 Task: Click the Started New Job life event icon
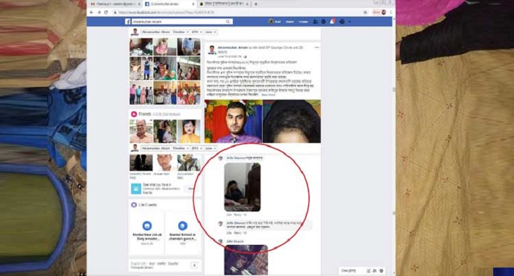pyautogui.click(x=146, y=225)
